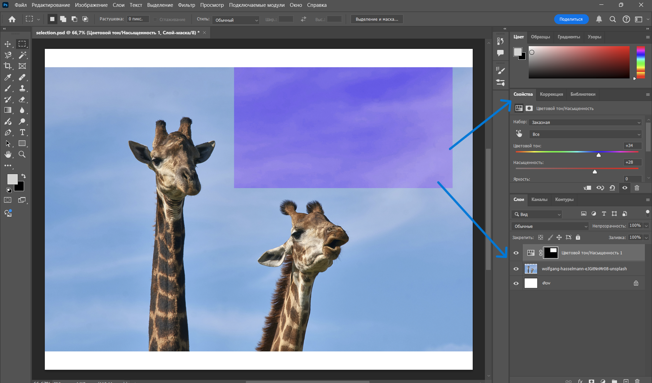Select the Crop tool
652x383 pixels.
point(7,66)
